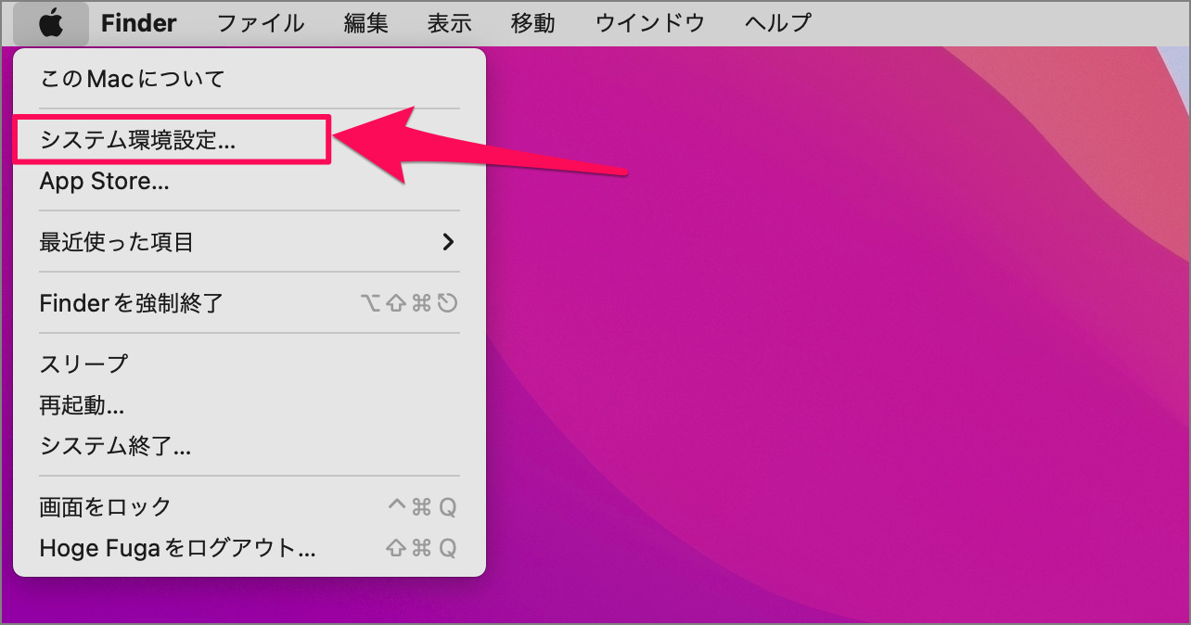The width and height of the screenshot is (1191, 625).
Task: Open the ヘルプ menu for assistance
Action: click(x=775, y=22)
